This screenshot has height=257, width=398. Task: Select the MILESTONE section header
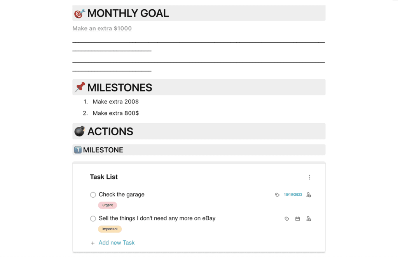click(99, 150)
